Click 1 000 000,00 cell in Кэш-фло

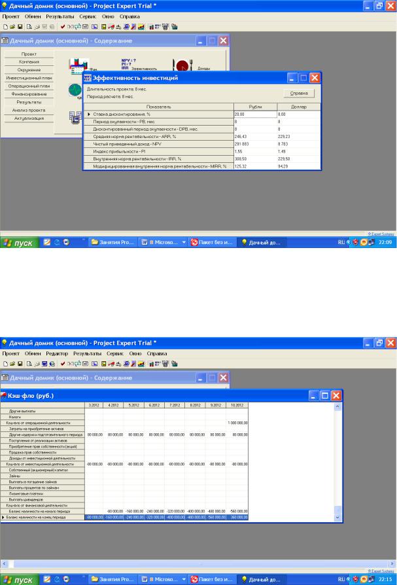point(237,423)
